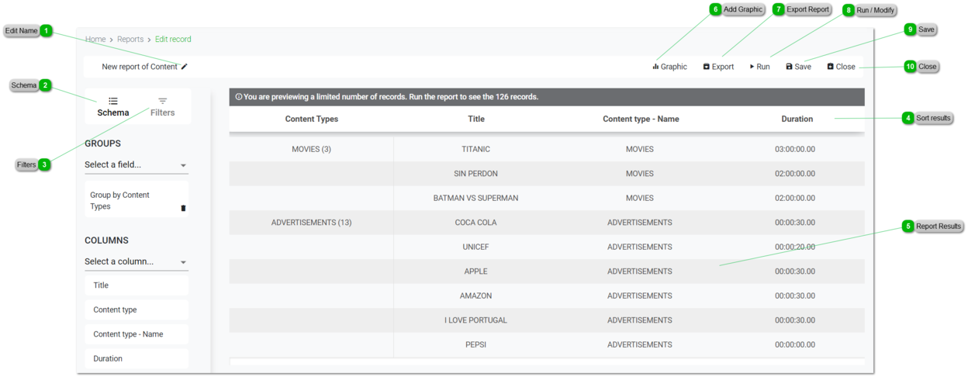Switch to the Filters tab
Screen dimensions: 968x377
[162, 107]
